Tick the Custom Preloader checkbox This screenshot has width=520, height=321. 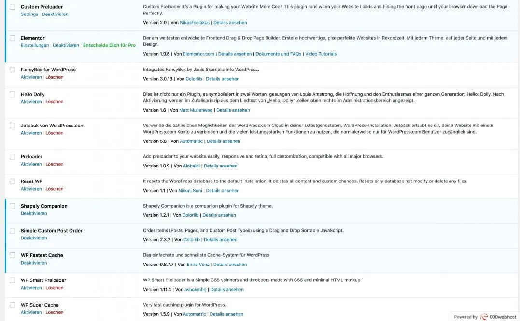coord(13,7)
